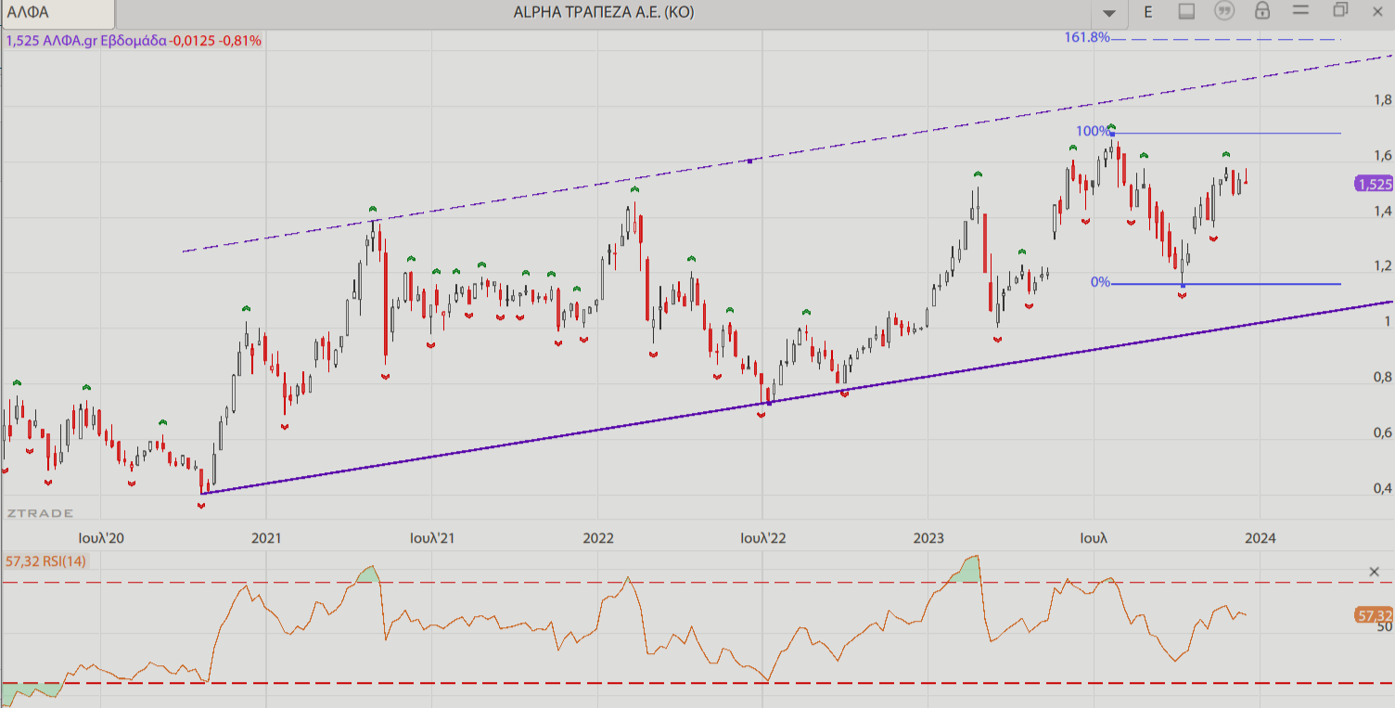Click the 2022 date axis label
This screenshot has height=708, width=1395.
(x=597, y=538)
